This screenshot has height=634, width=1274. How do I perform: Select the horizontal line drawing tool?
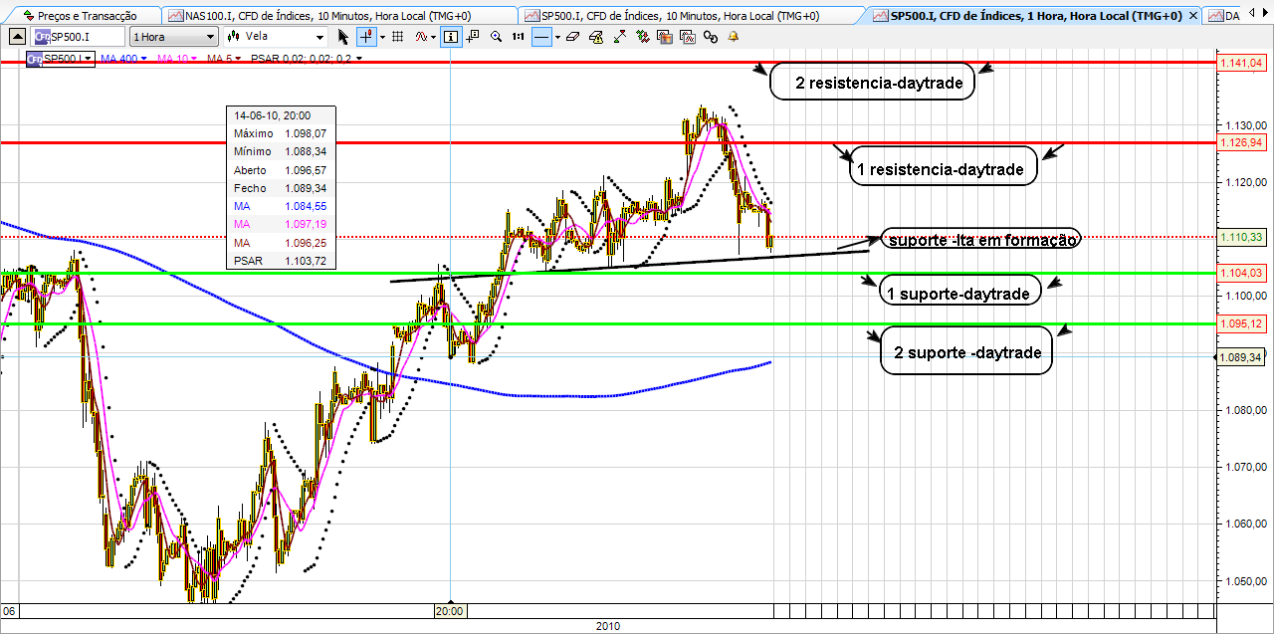pos(541,36)
